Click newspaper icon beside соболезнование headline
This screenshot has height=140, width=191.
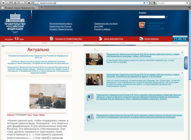tap(90, 97)
